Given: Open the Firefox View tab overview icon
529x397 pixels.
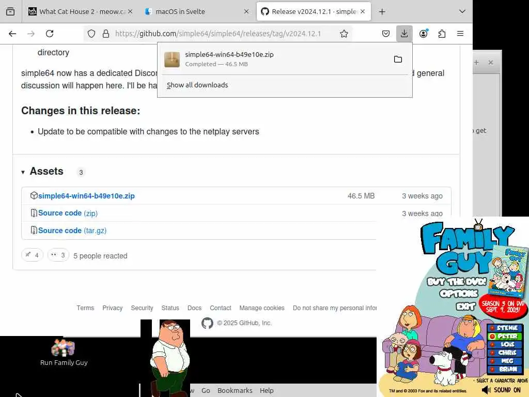Looking at the screenshot, I should (x=10, y=11).
